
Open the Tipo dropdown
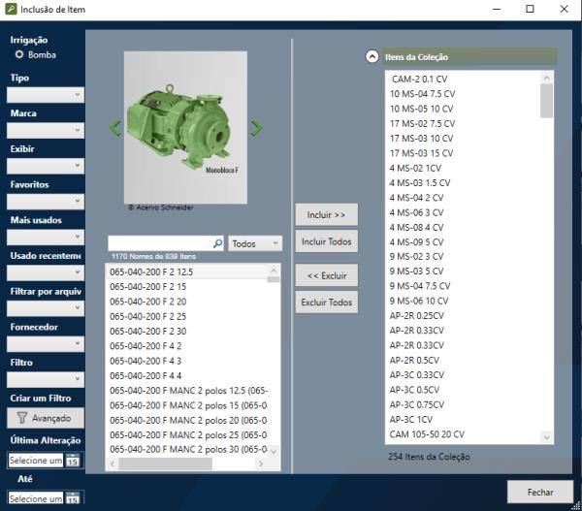point(47,95)
